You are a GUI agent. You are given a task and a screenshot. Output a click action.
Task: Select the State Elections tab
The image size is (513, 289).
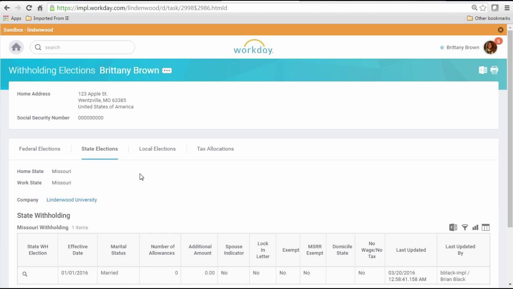[100, 149]
